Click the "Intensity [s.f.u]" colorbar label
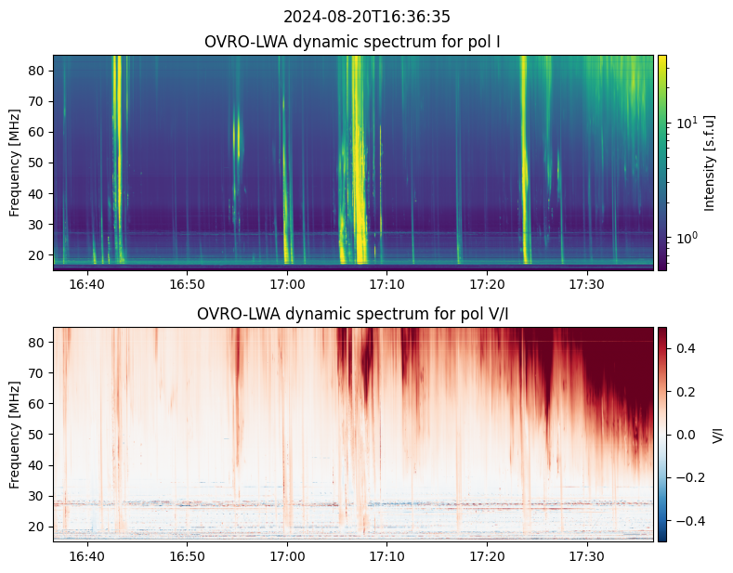Image resolution: width=733 pixels, height=573 pixels. pos(710,163)
